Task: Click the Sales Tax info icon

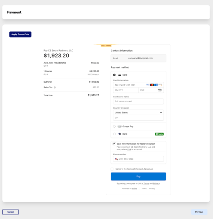Action: click(x=55, y=88)
